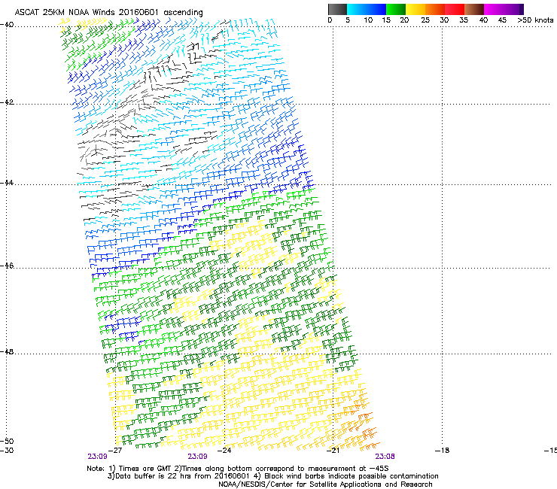Click the '25' legend scale label
Viewport: 557px width, 489px height.
[425, 20]
